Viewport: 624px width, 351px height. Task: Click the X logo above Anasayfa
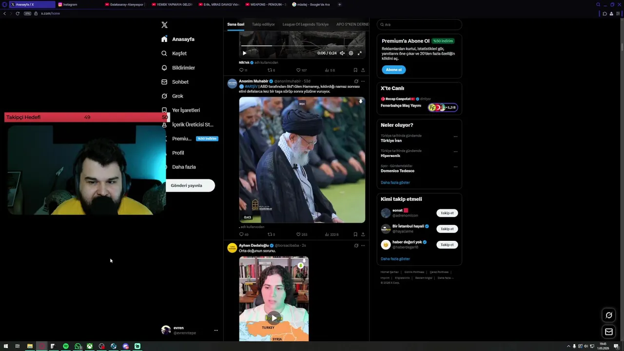click(x=164, y=25)
